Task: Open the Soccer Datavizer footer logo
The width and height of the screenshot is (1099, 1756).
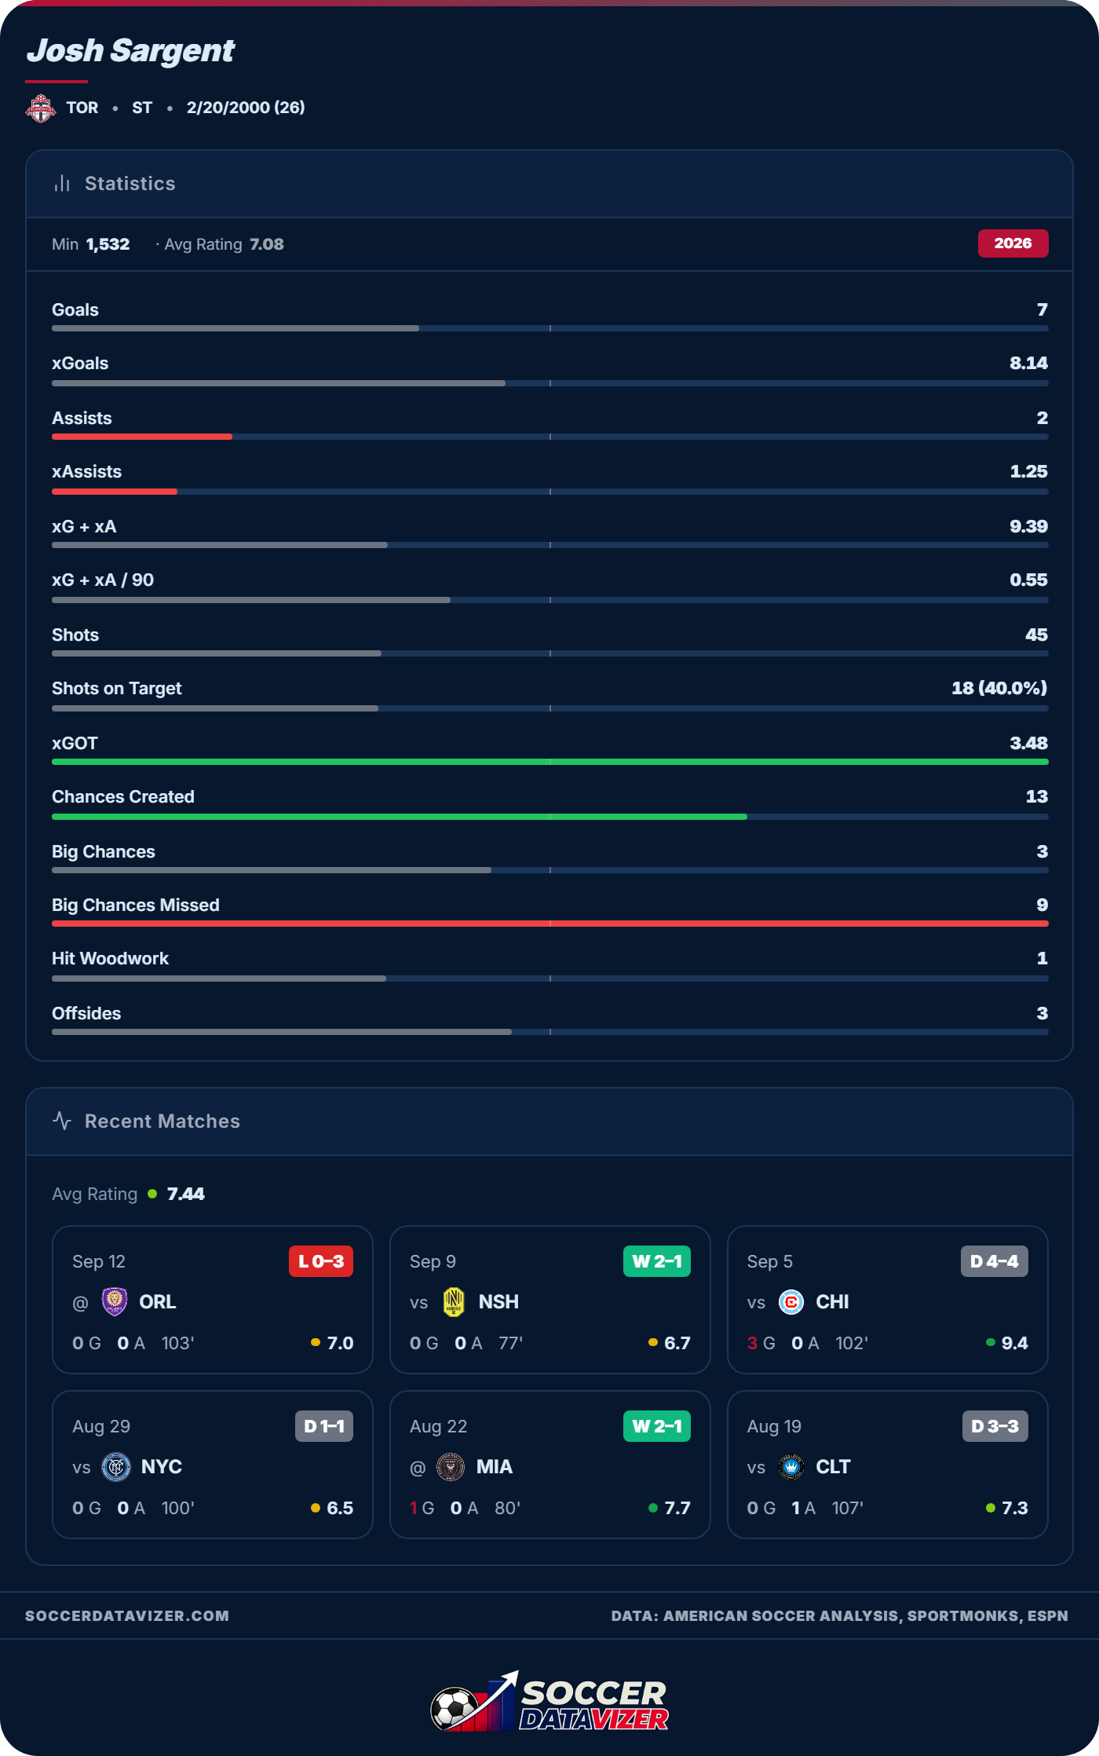Action: click(549, 1703)
